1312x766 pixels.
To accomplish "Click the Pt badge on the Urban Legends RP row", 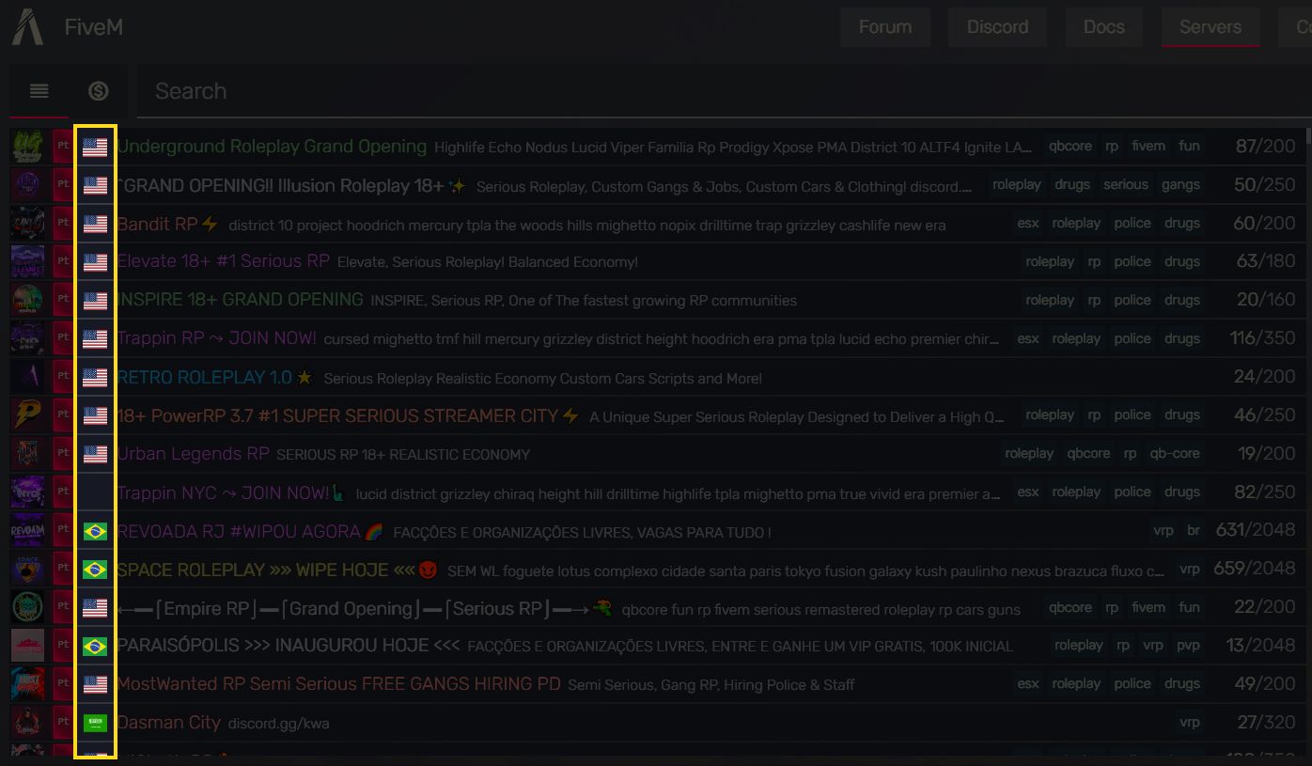I will coord(63,453).
